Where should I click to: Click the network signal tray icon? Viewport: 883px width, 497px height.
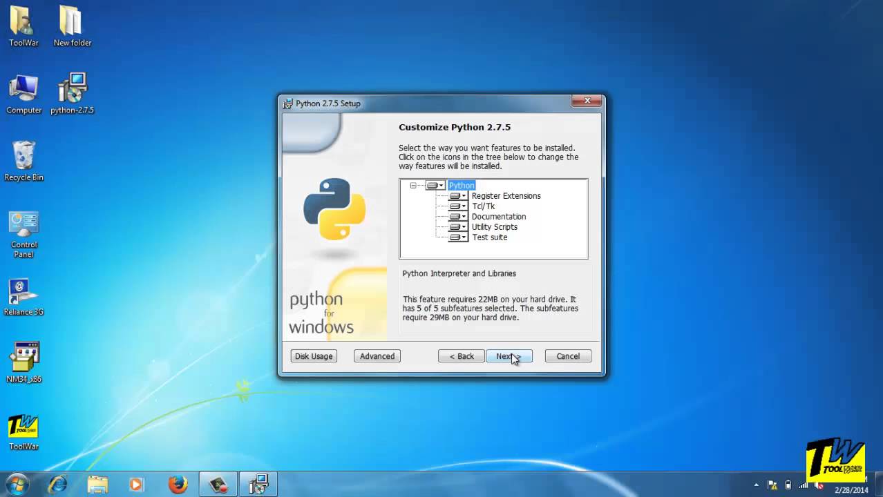(x=803, y=485)
